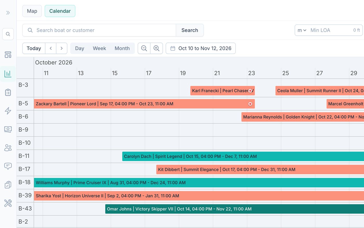Switch view to Week
The height and width of the screenshot is (228, 364).
(99, 48)
